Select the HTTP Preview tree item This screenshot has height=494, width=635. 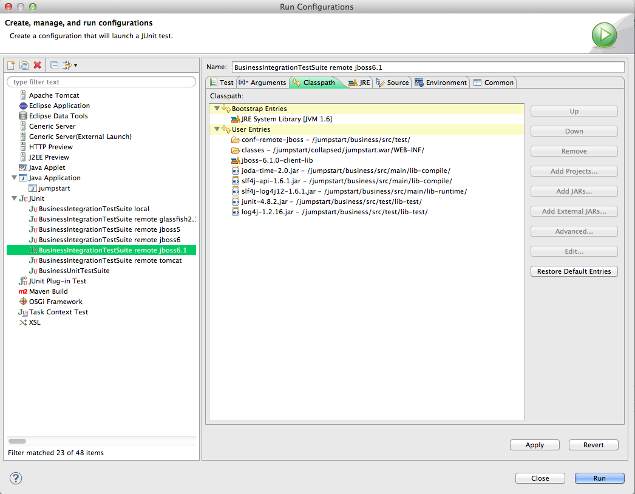tap(50, 147)
